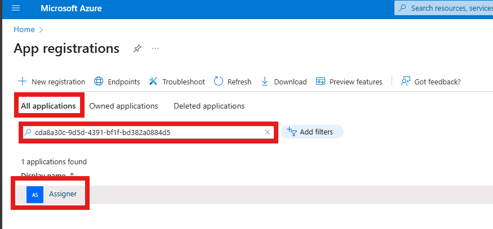Click the App registrations heading
Image resolution: width=493 pixels, height=229 pixels.
(66, 49)
